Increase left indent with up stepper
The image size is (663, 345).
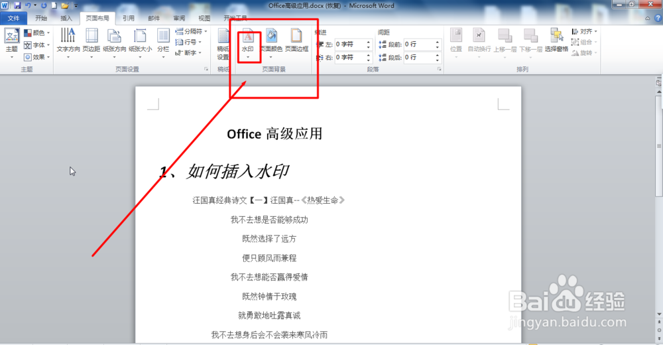tap(369, 42)
